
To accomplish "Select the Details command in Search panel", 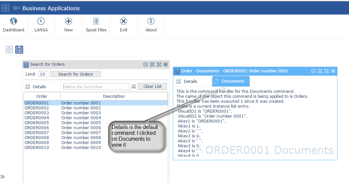I will [36, 87].
